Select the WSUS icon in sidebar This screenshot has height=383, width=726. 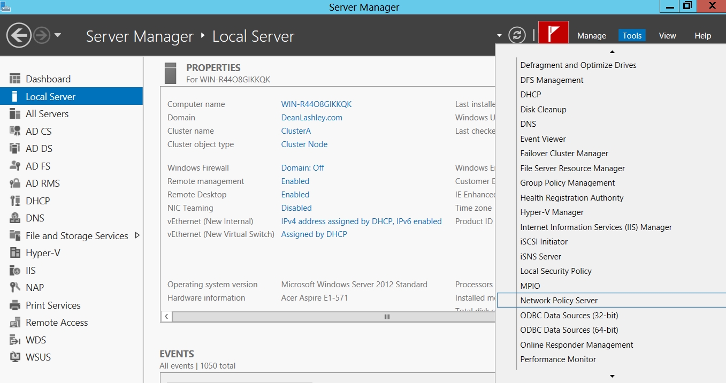click(15, 357)
